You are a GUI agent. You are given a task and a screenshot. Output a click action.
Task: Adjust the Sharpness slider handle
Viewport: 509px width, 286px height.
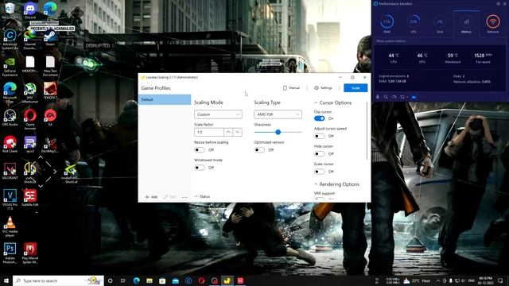click(278, 133)
